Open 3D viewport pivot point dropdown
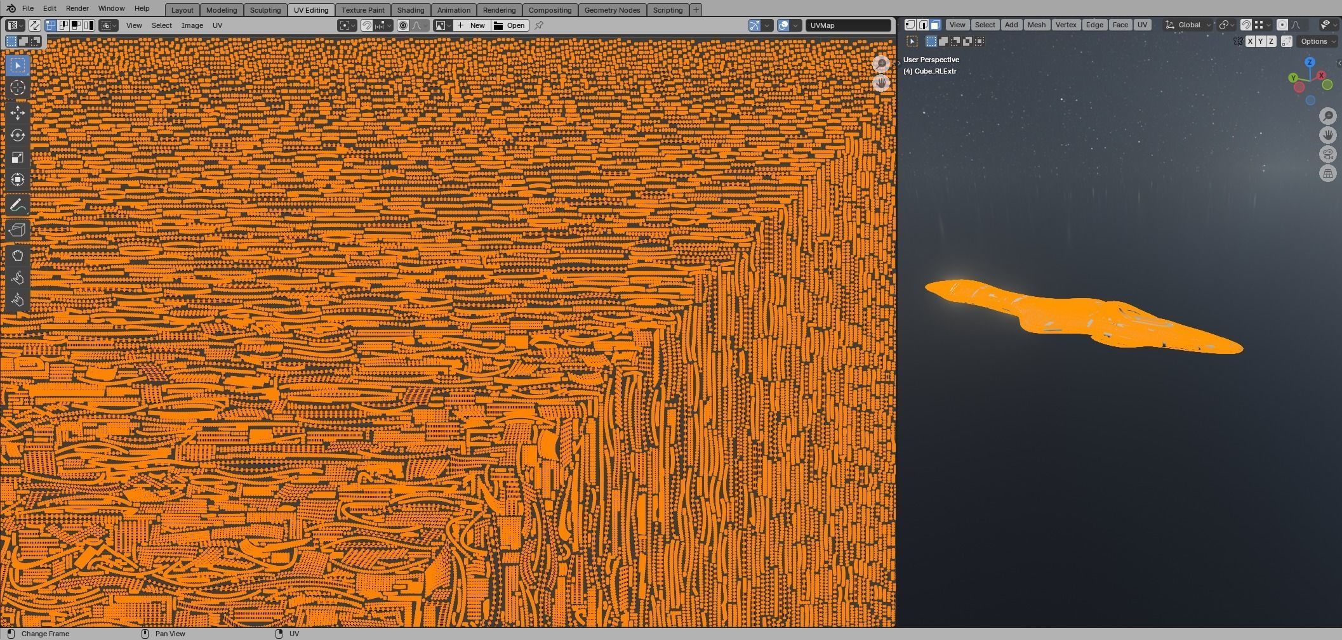The width and height of the screenshot is (1342, 640). coord(1226,25)
